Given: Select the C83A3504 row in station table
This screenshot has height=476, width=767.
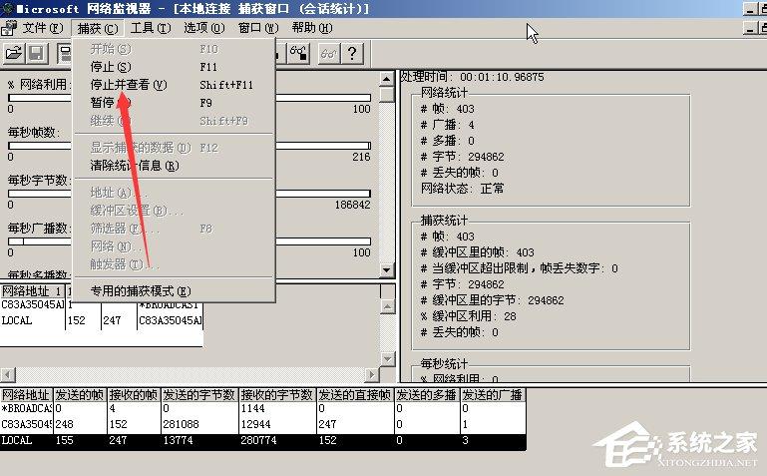Looking at the screenshot, I should (x=263, y=424).
